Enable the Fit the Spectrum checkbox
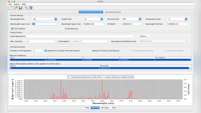201x113 pixels. (x=63, y=29)
